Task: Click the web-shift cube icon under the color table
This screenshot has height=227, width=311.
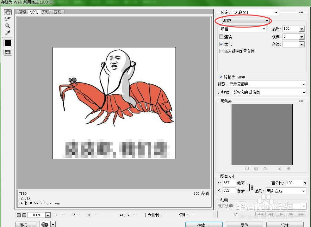Action: (256, 168)
